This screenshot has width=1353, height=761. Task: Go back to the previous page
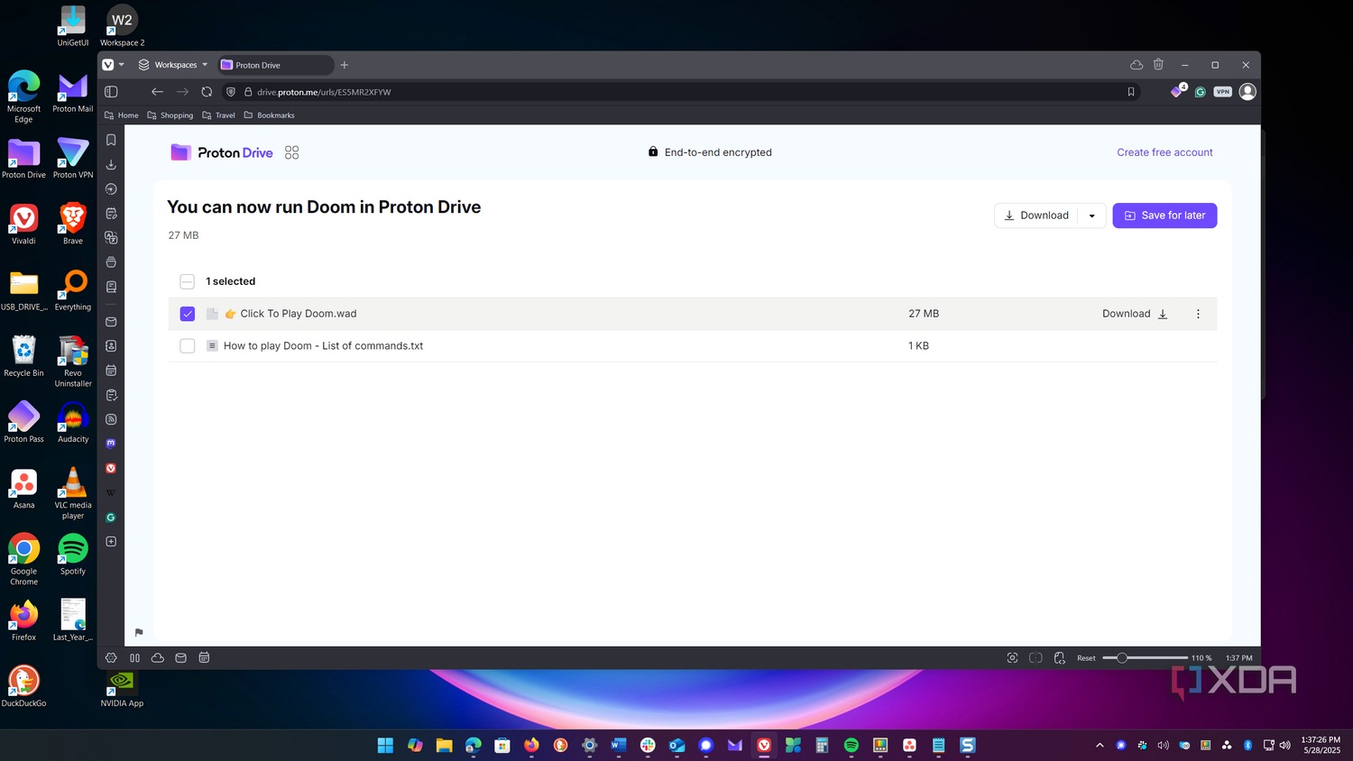click(157, 91)
